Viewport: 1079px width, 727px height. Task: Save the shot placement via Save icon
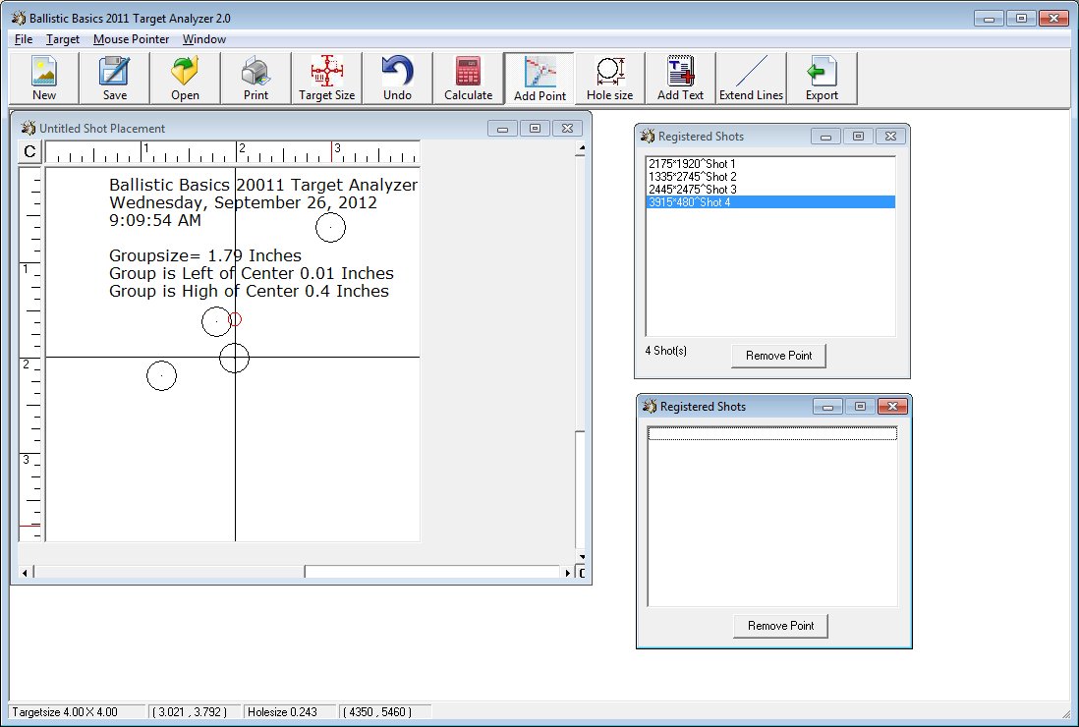click(114, 78)
